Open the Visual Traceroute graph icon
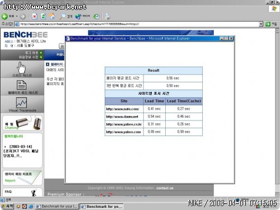 tap(22, 102)
